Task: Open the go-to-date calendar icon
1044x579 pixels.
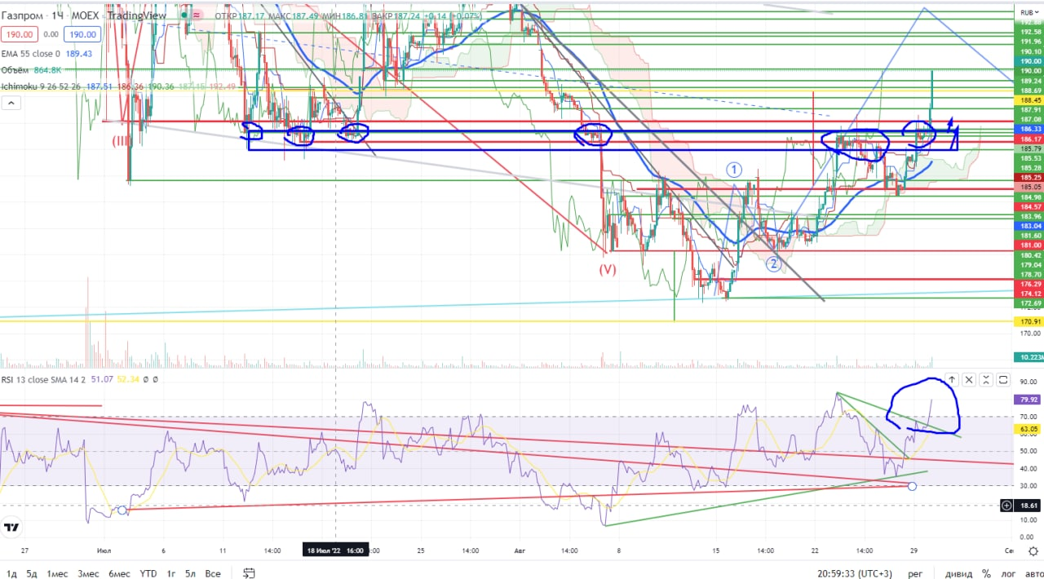Action: 250,573
